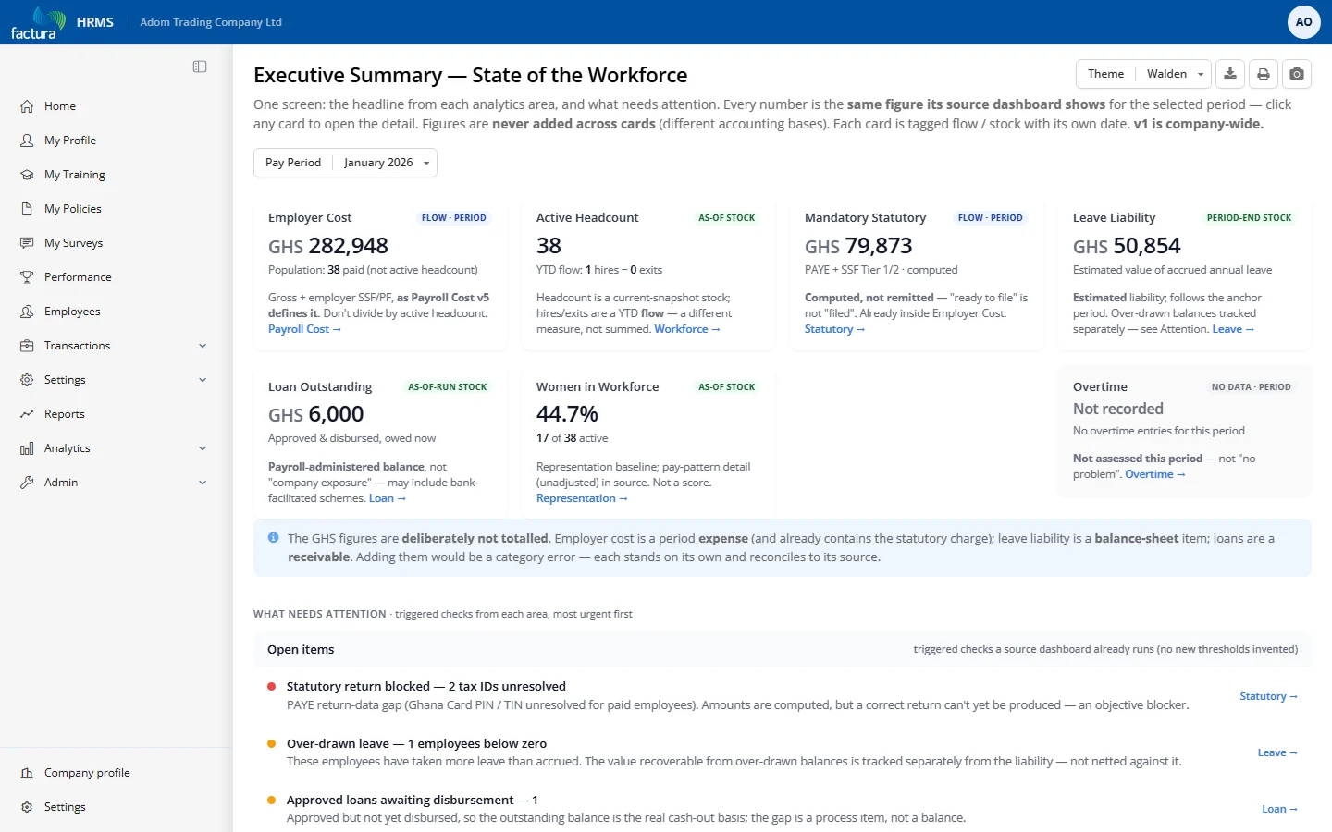Open the Leave link in Leave Liability card
This screenshot has height=832, width=1332.
(x=1233, y=329)
